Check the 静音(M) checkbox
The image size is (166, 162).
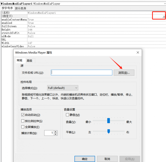tap(67, 115)
